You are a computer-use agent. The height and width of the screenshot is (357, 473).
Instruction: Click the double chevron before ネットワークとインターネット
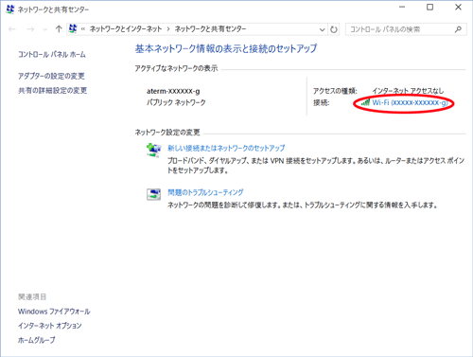coord(83,29)
